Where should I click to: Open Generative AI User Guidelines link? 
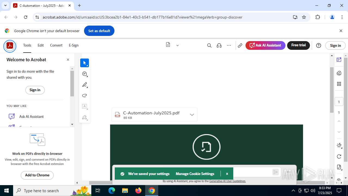tap(228, 181)
